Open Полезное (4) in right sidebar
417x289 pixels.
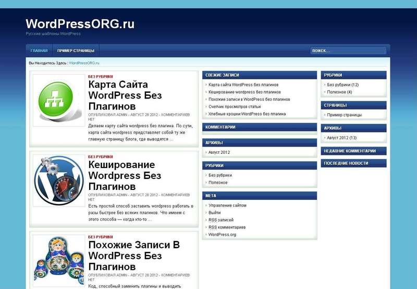coord(340,92)
